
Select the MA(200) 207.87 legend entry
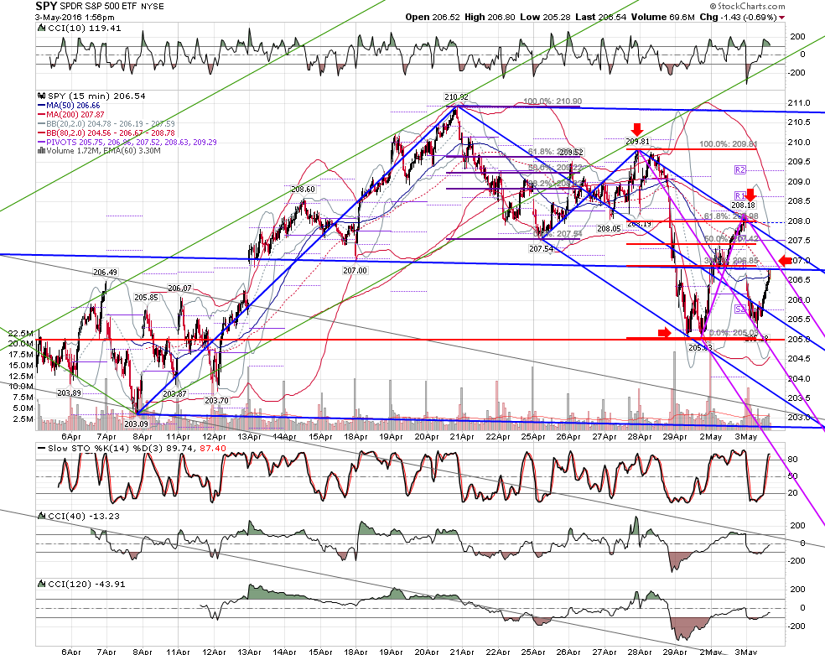point(71,114)
